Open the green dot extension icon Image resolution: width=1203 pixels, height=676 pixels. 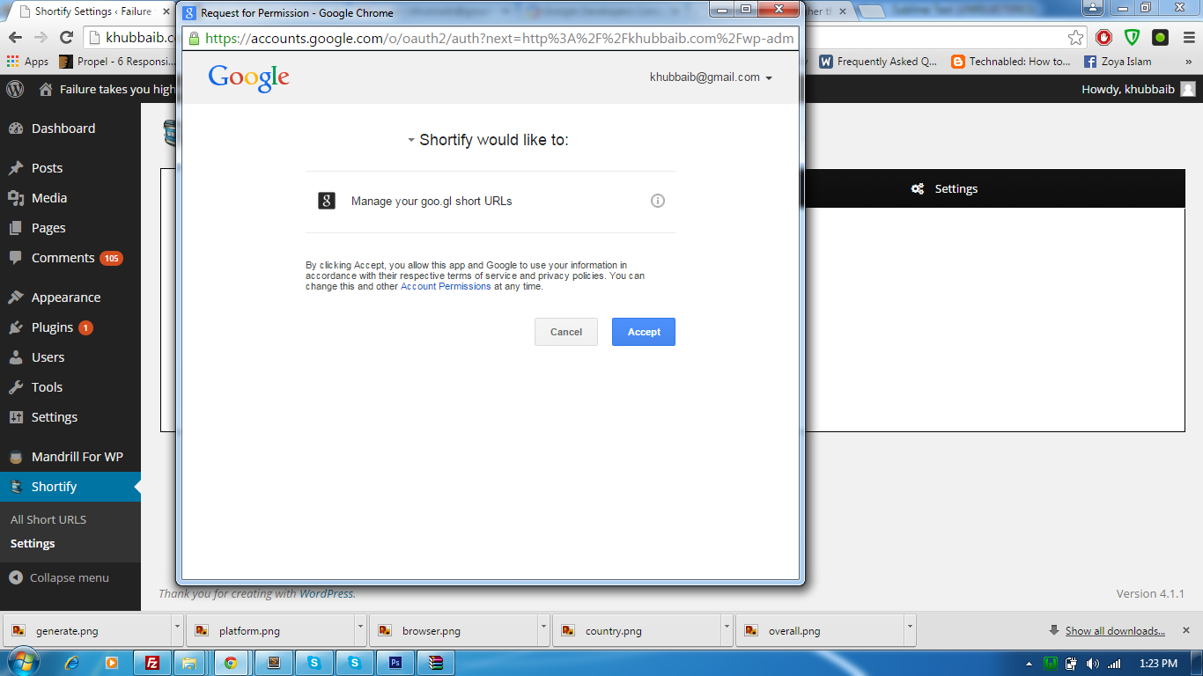tap(1160, 38)
